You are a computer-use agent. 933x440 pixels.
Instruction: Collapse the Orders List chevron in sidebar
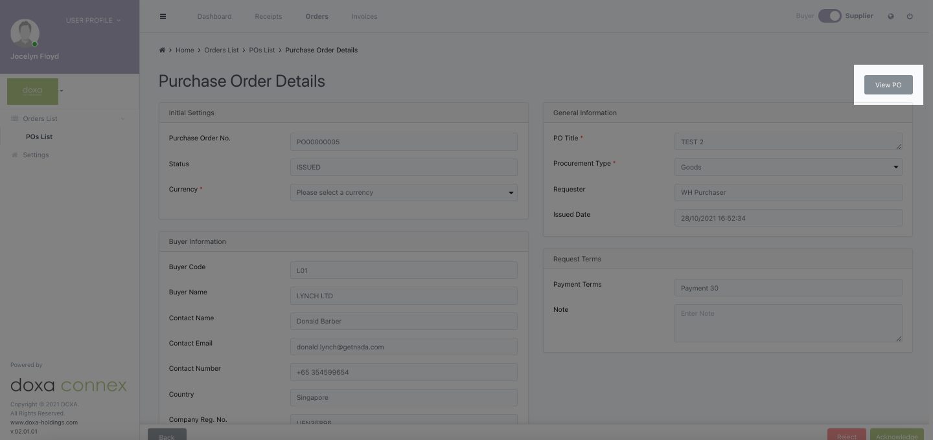tap(123, 118)
